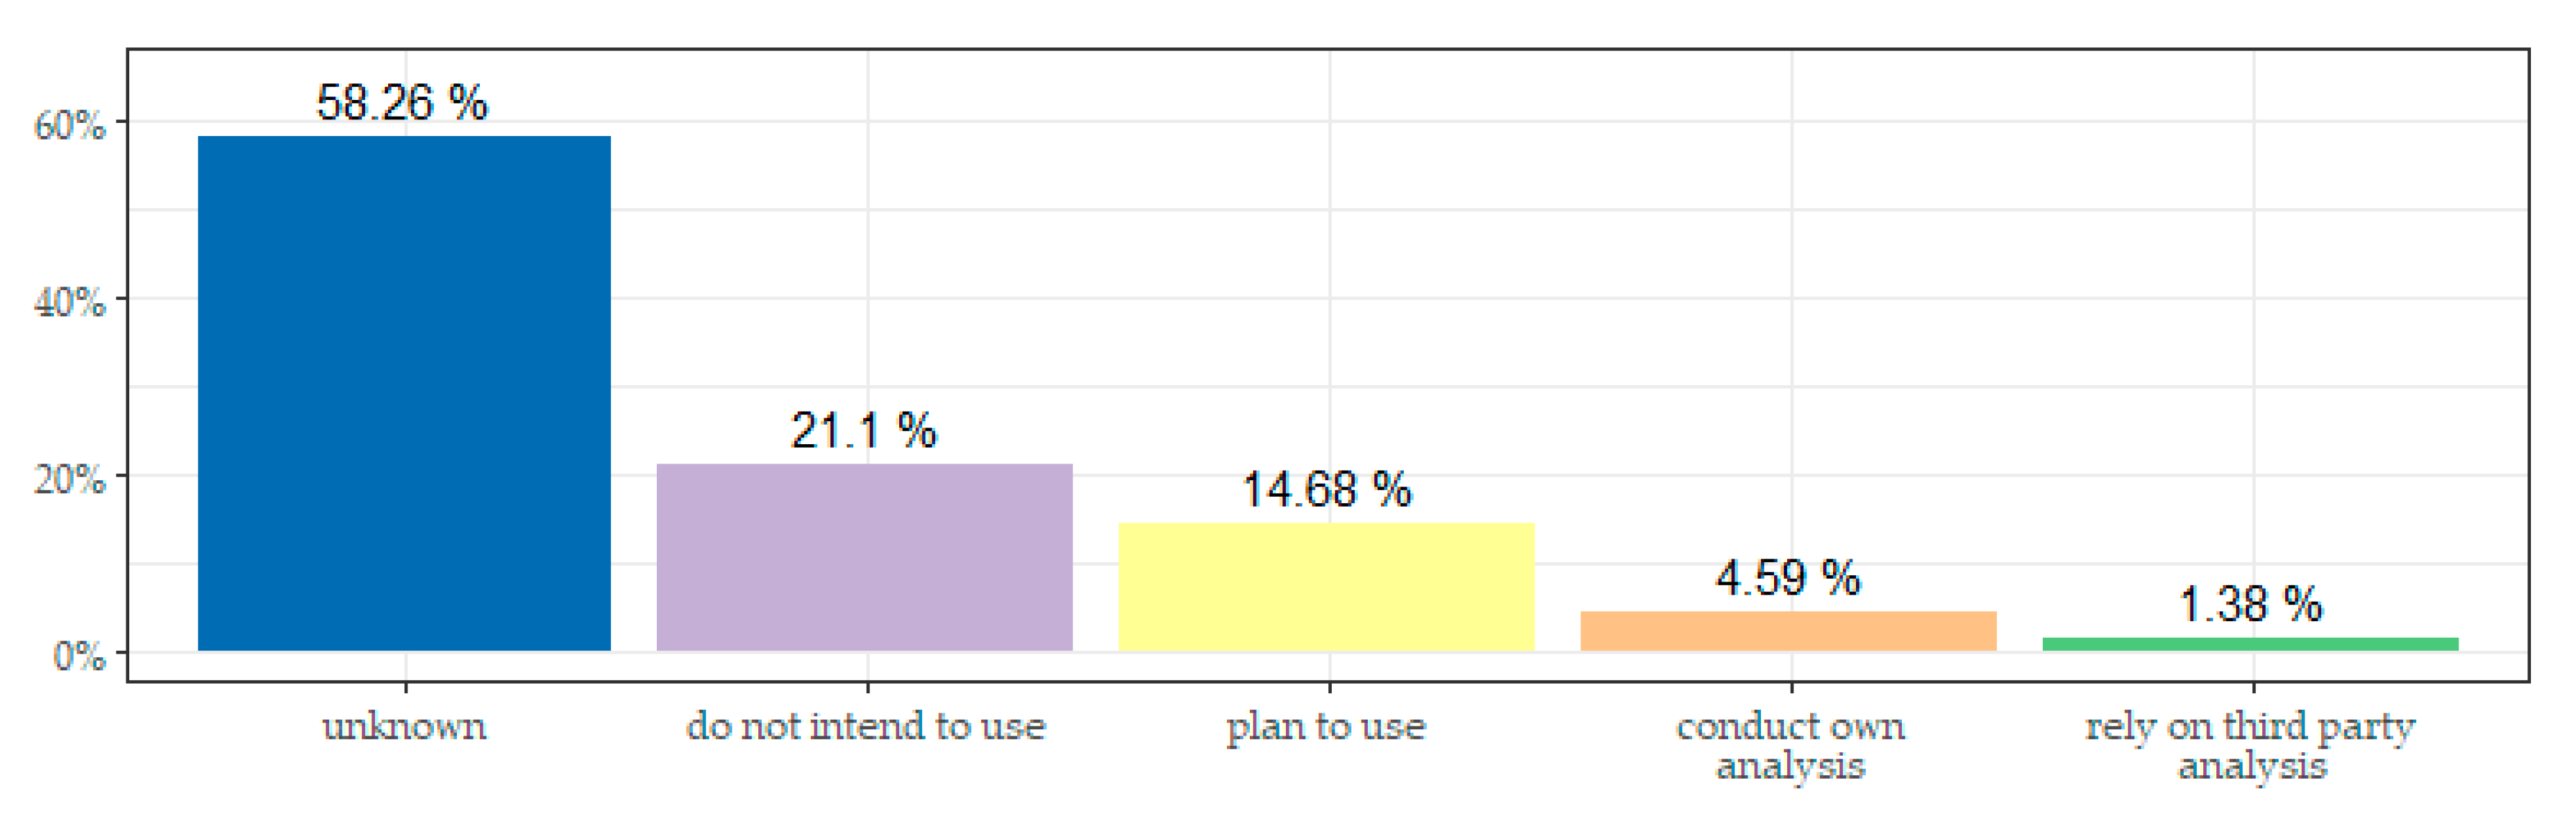
Task: Click the x-axis tick mark above 'unknown'
Action: [x=405, y=687]
